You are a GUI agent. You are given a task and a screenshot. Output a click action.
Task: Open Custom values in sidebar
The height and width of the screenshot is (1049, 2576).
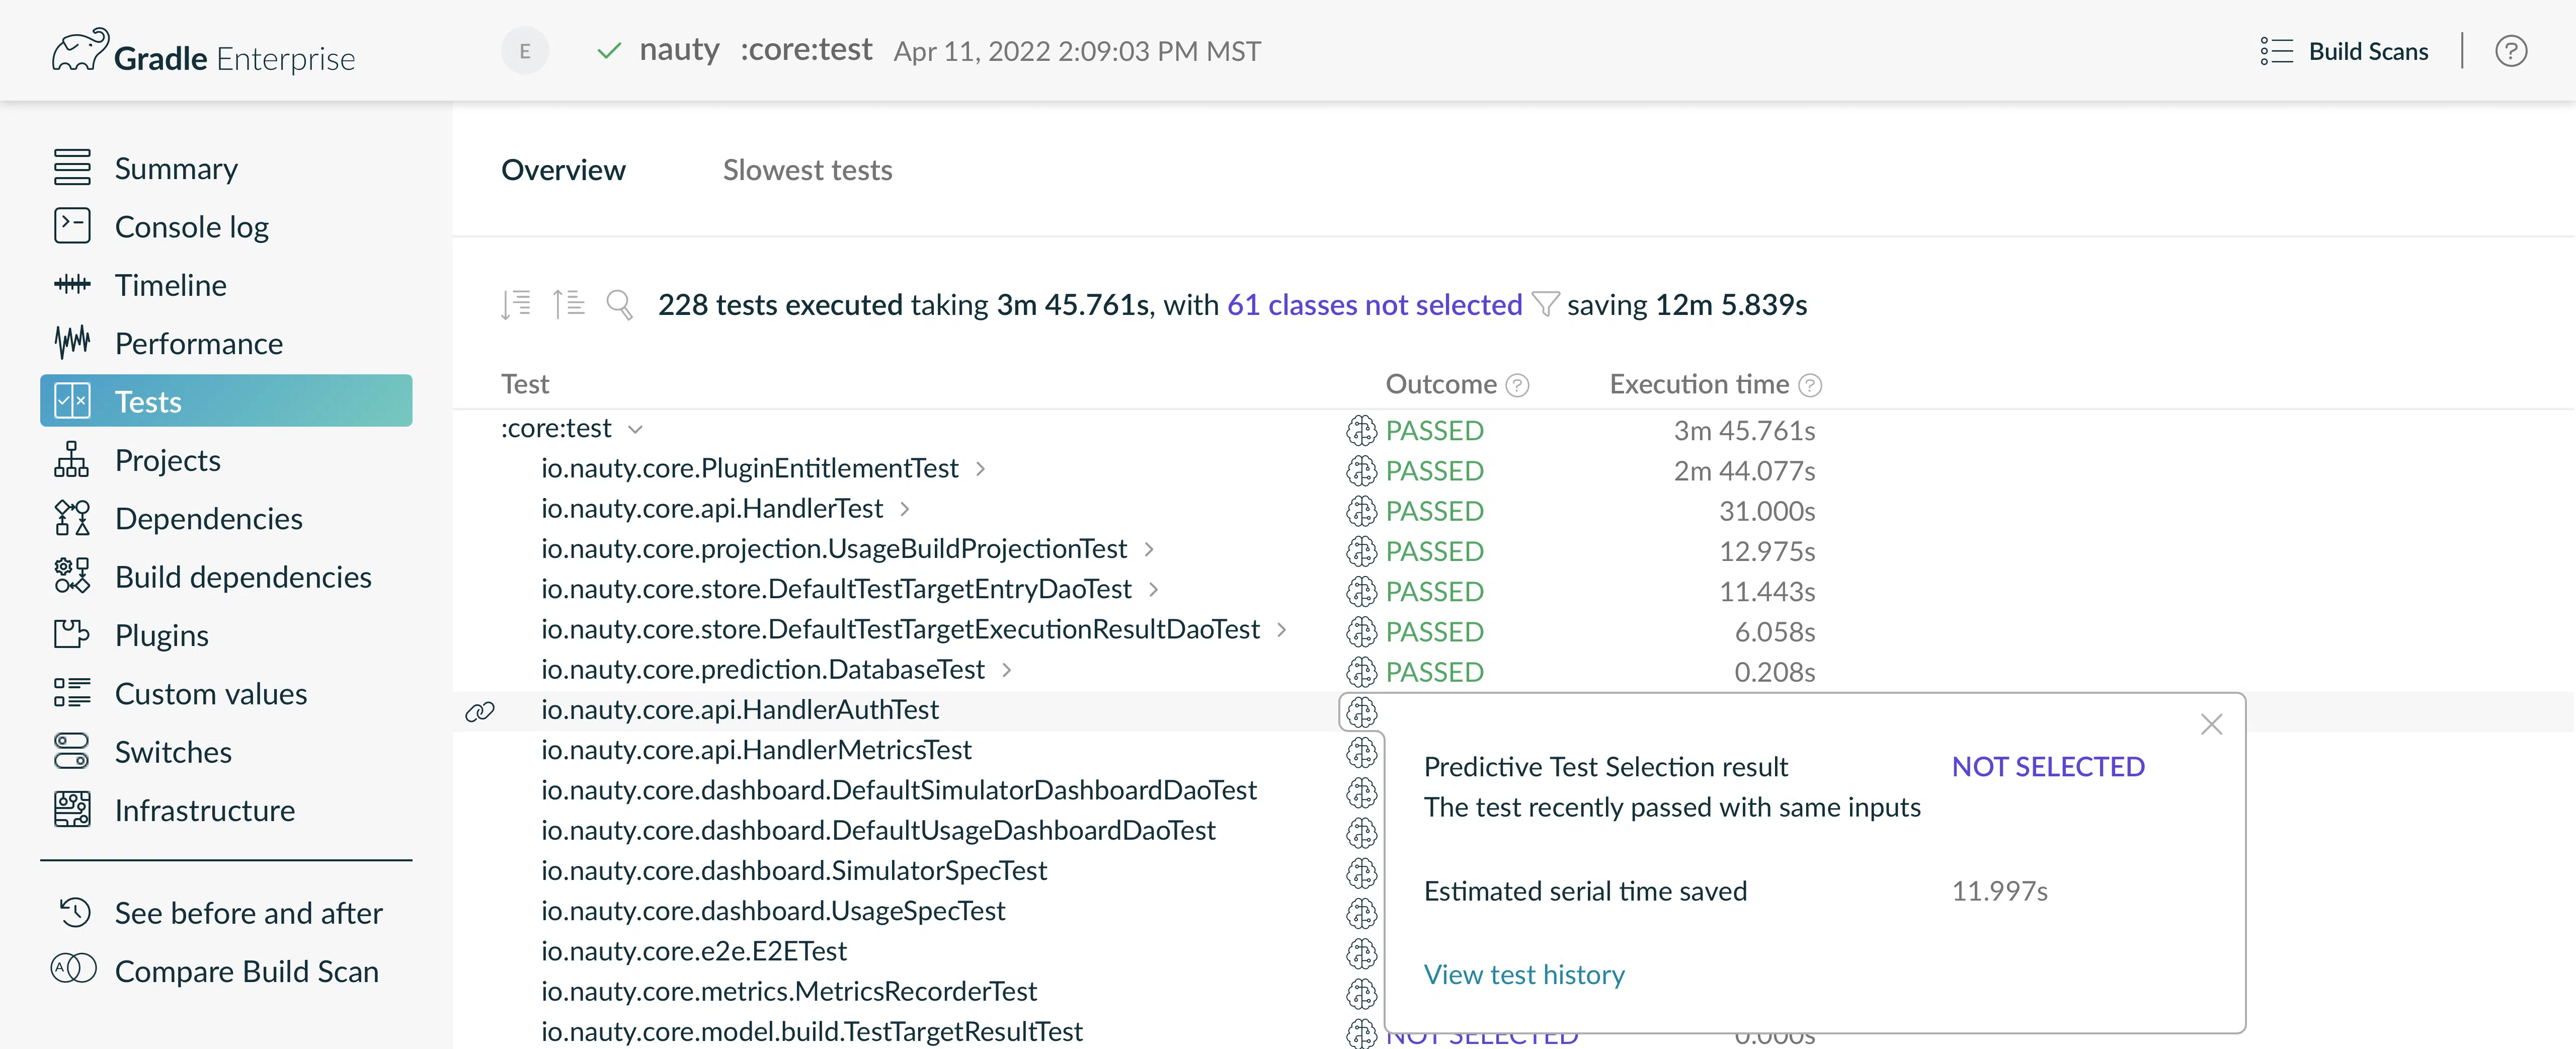click(211, 693)
